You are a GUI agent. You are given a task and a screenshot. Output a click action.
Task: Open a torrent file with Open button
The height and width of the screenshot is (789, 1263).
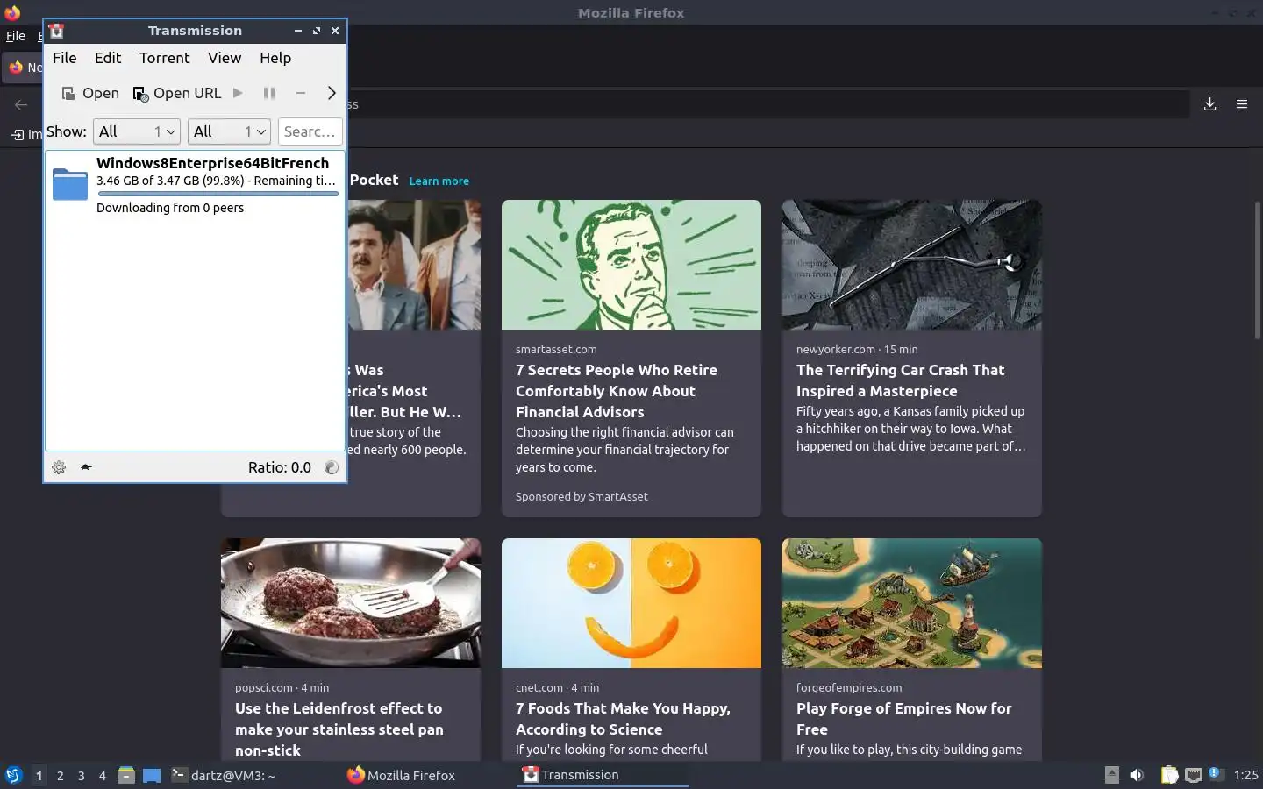tap(89, 93)
